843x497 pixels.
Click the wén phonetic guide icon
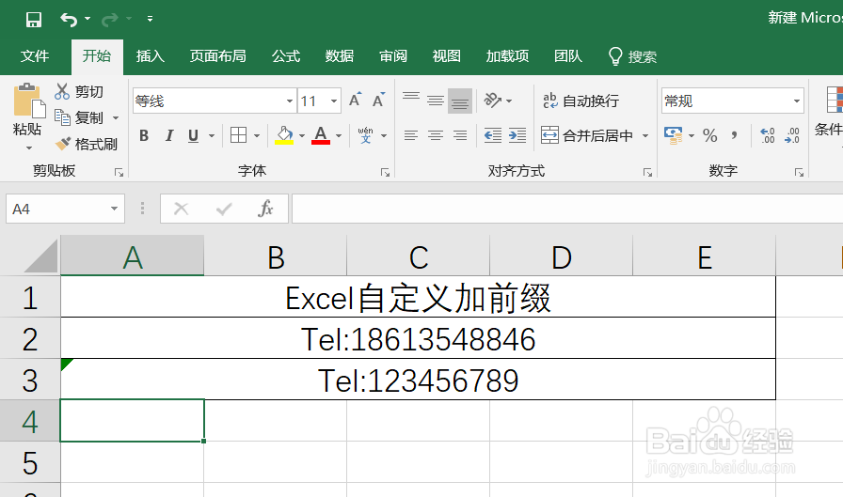point(366,135)
